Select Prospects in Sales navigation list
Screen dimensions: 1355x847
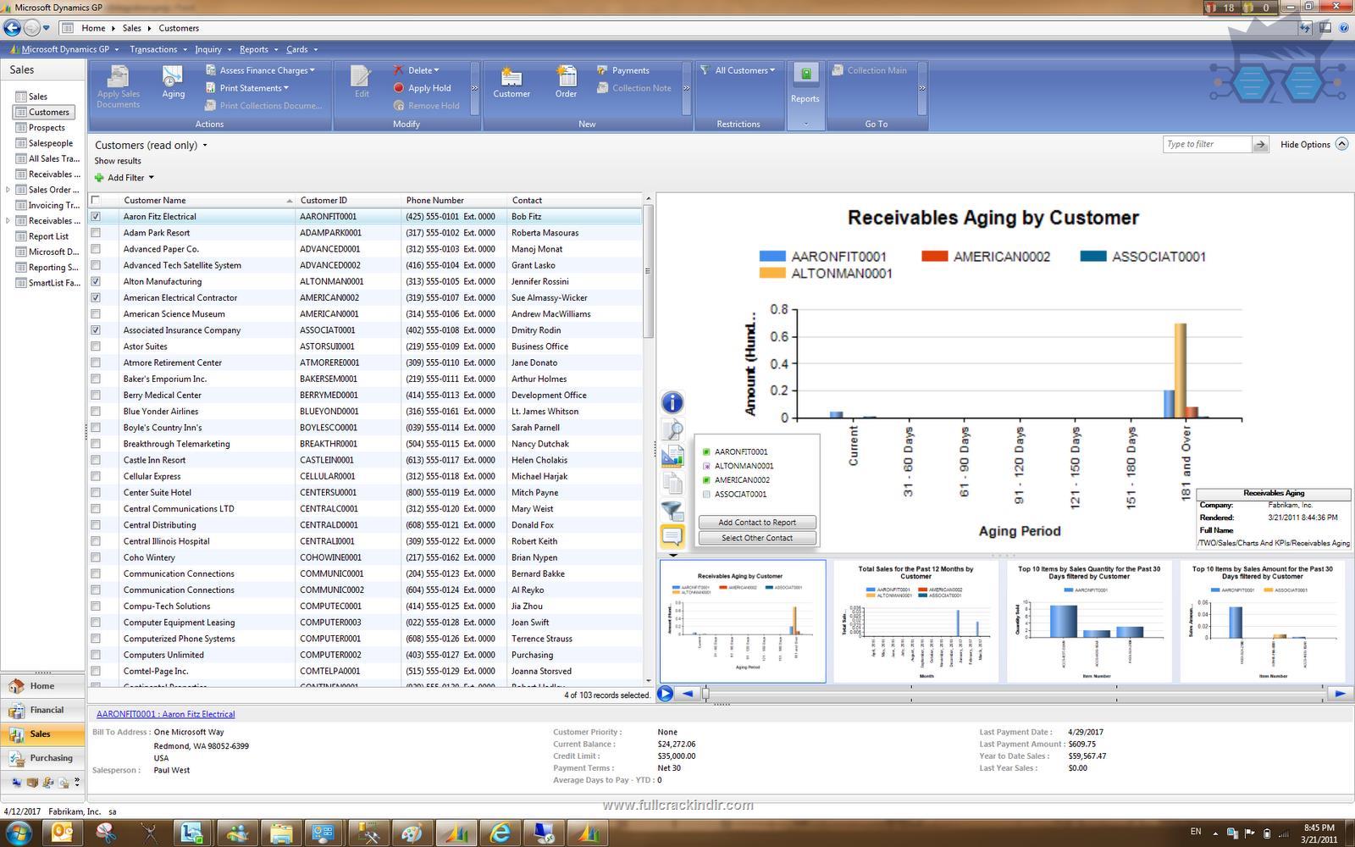(47, 128)
